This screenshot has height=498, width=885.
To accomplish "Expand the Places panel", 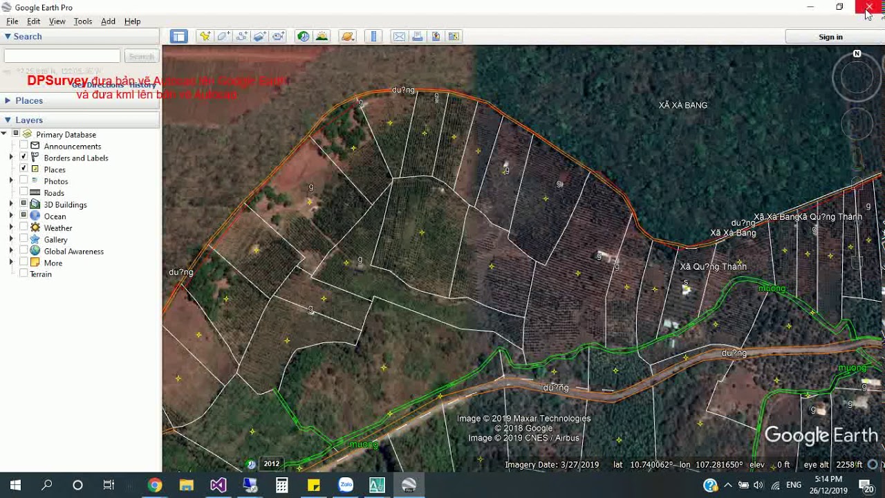I will tap(8, 100).
